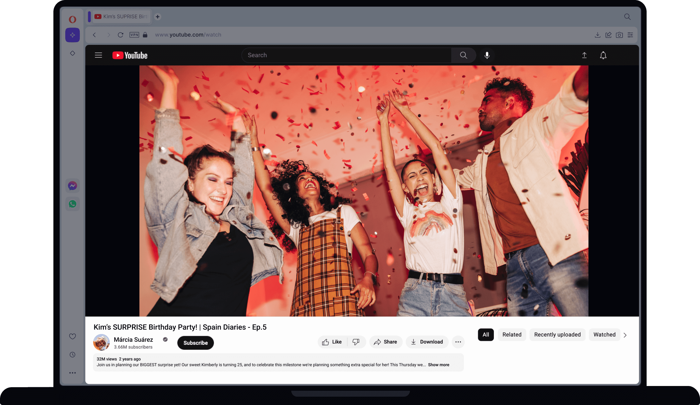Image resolution: width=700 pixels, height=405 pixels.
Task: Click the upload/share arrow icon
Action: point(584,55)
